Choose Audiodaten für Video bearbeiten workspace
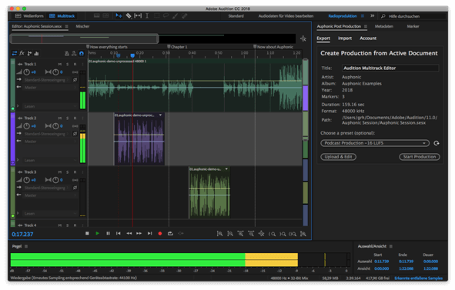The image size is (455, 290). (286, 16)
